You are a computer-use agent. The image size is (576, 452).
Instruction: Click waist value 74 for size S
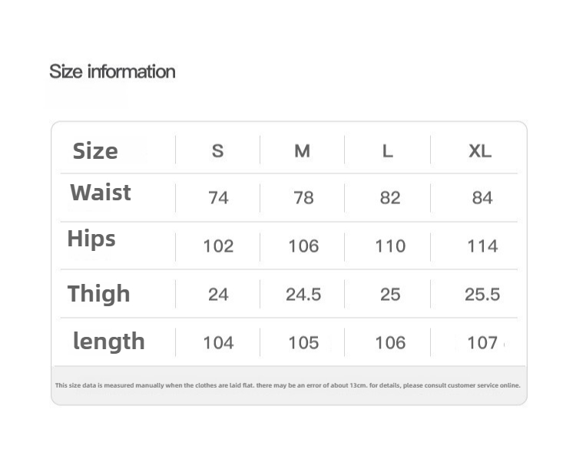pyautogui.click(x=218, y=198)
